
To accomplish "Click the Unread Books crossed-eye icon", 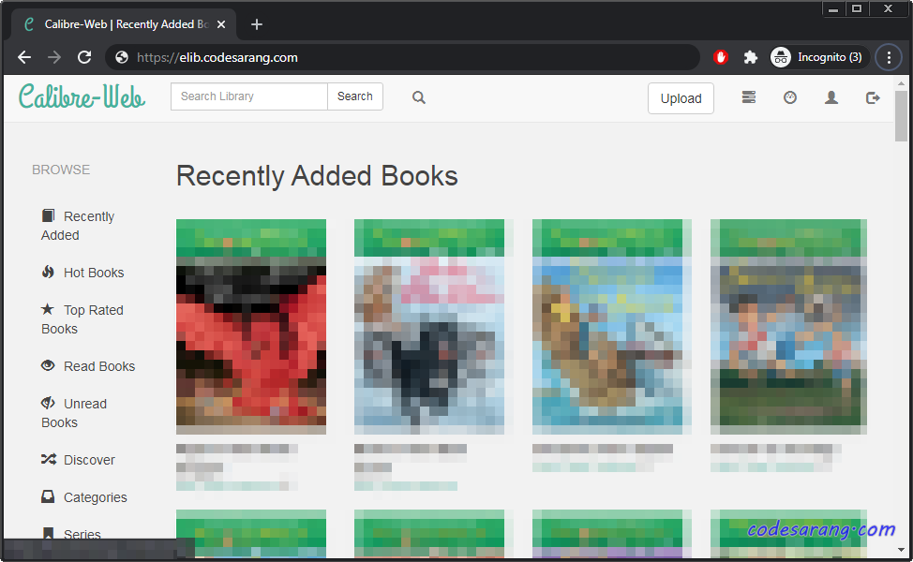I will coord(48,403).
